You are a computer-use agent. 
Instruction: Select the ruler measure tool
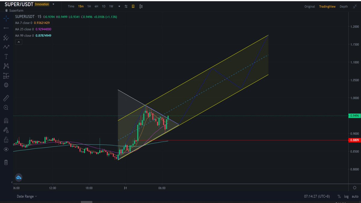point(6,98)
